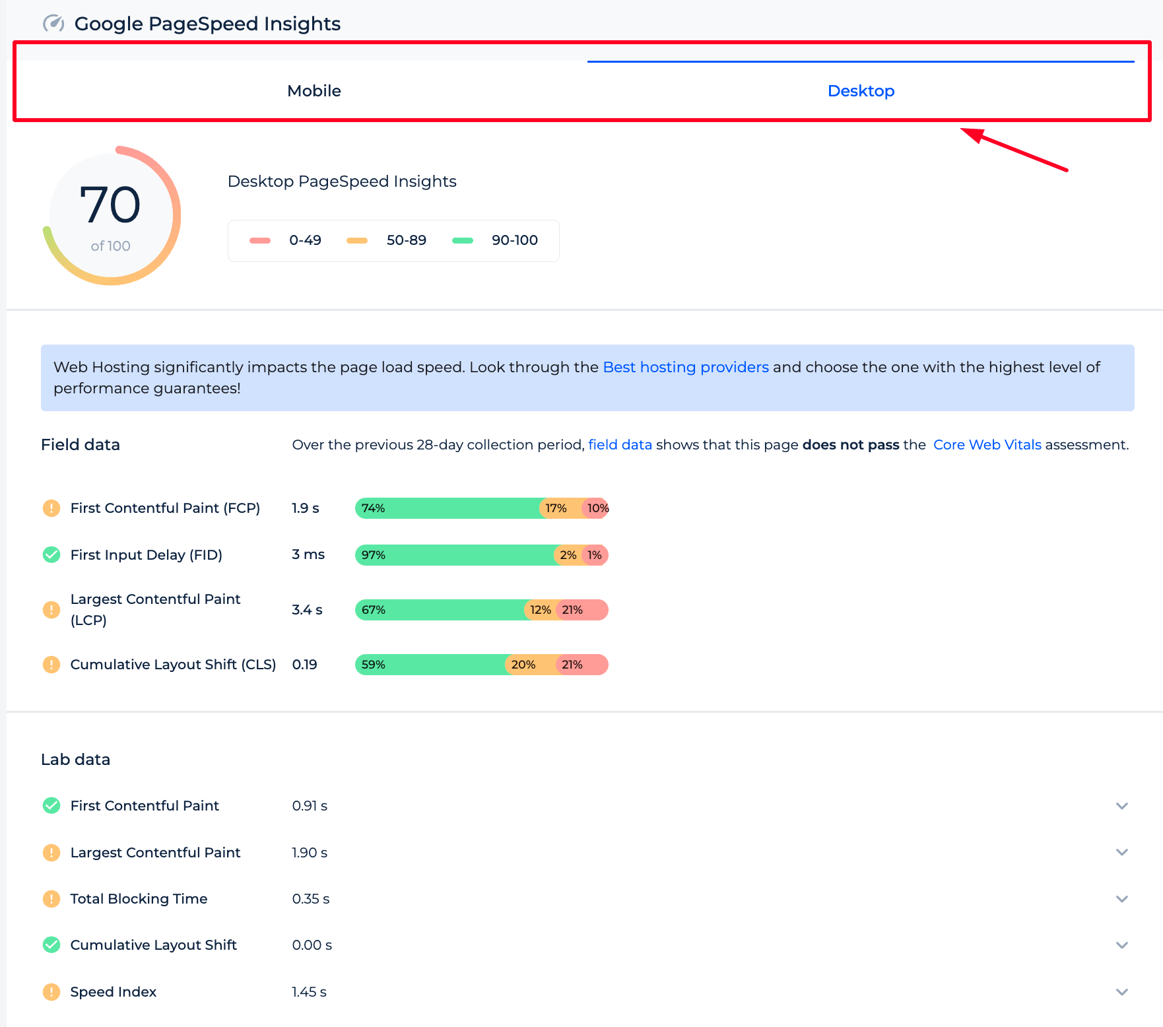Click the 3 ms FID value

point(308,554)
